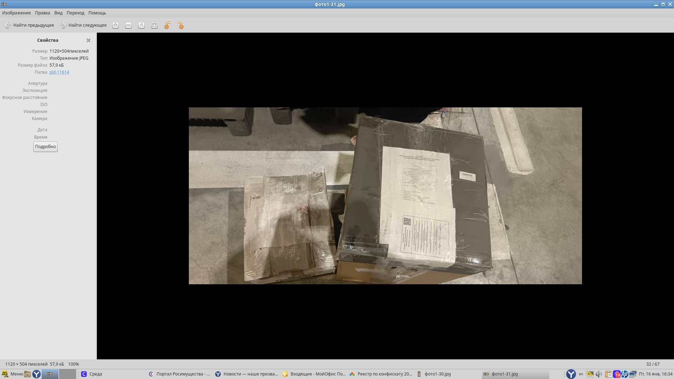
Task: Close the Свойства side panel
Action: pos(88,40)
